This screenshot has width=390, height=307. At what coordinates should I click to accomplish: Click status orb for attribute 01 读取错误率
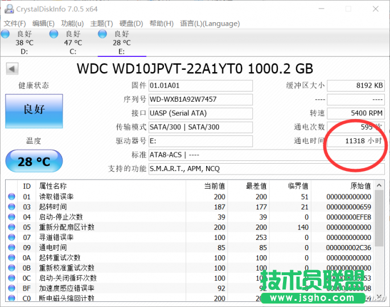12,197
